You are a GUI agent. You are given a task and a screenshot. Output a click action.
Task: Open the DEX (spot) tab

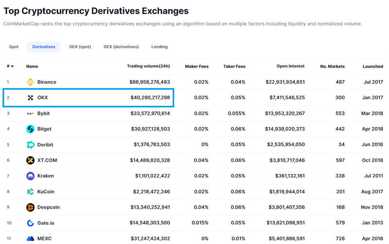click(80, 47)
